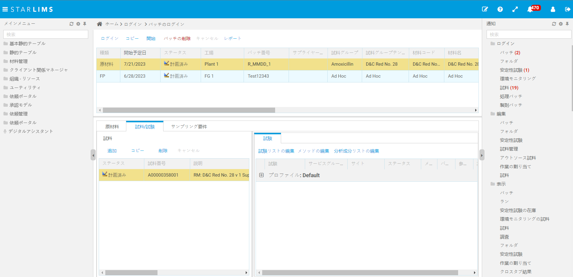573x277 pixels.
Task: Go to ホーム breadcrumb link
Action: click(112, 24)
